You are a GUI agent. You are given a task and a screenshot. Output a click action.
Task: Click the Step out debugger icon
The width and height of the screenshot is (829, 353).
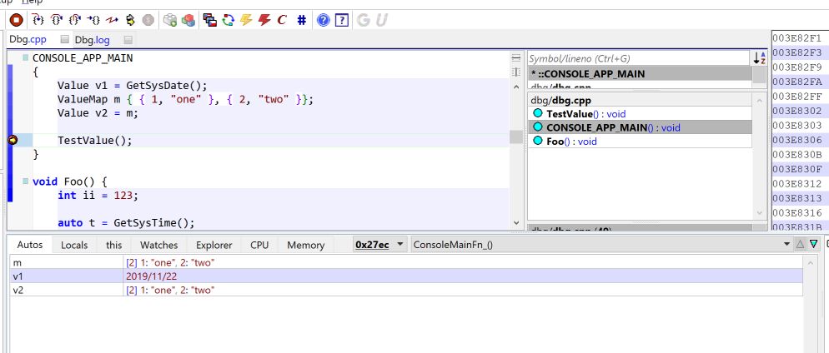pyautogui.click(x=75, y=20)
